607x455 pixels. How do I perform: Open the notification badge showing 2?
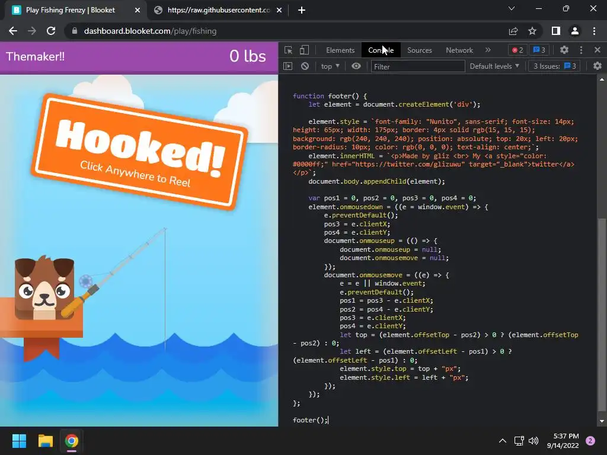(x=590, y=441)
